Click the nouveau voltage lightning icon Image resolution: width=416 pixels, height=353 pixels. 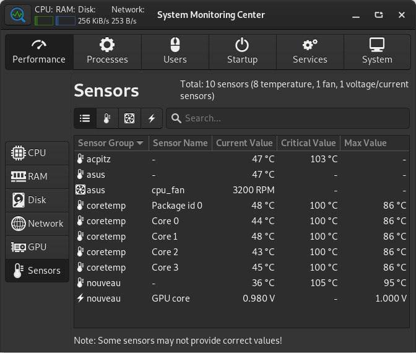point(80,298)
